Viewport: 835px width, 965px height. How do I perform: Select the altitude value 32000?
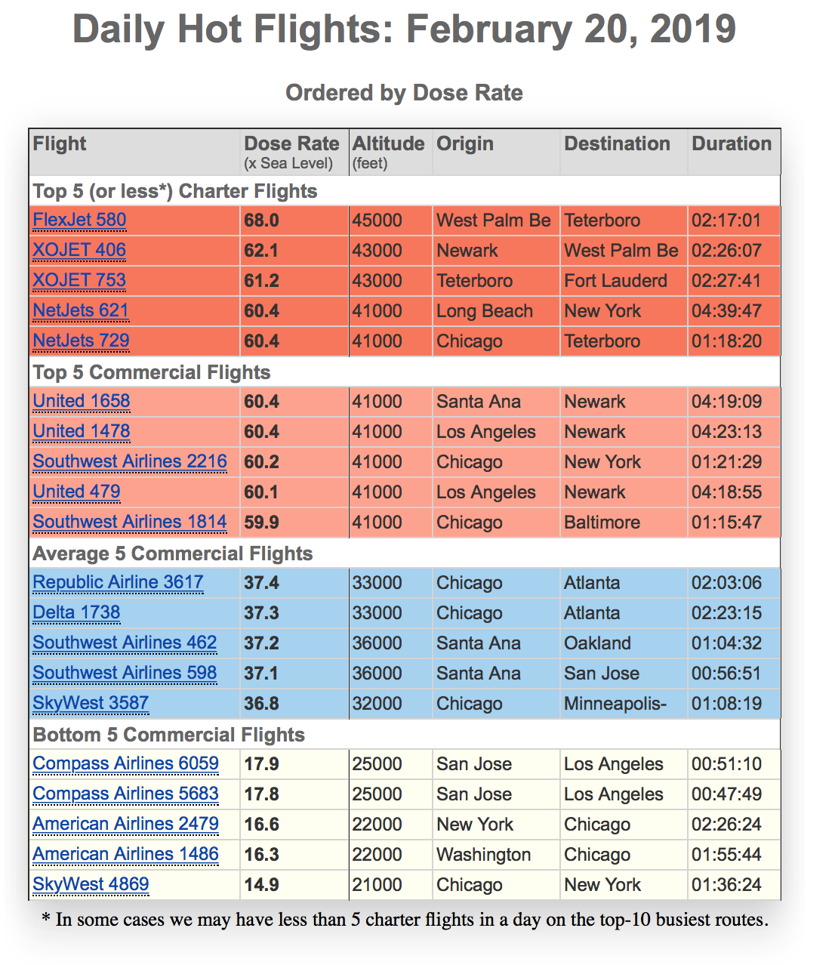(377, 704)
